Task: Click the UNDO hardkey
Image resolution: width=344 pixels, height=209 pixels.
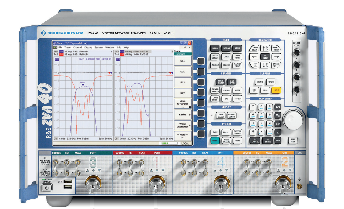Action: [271, 82]
